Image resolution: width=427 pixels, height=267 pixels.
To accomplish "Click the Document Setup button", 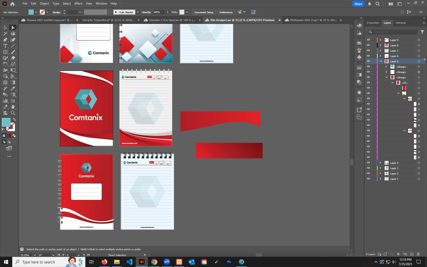I will [204, 12].
